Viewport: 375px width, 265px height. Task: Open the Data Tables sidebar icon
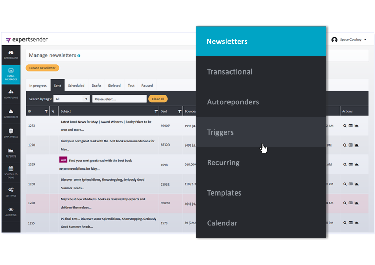pyautogui.click(x=11, y=133)
